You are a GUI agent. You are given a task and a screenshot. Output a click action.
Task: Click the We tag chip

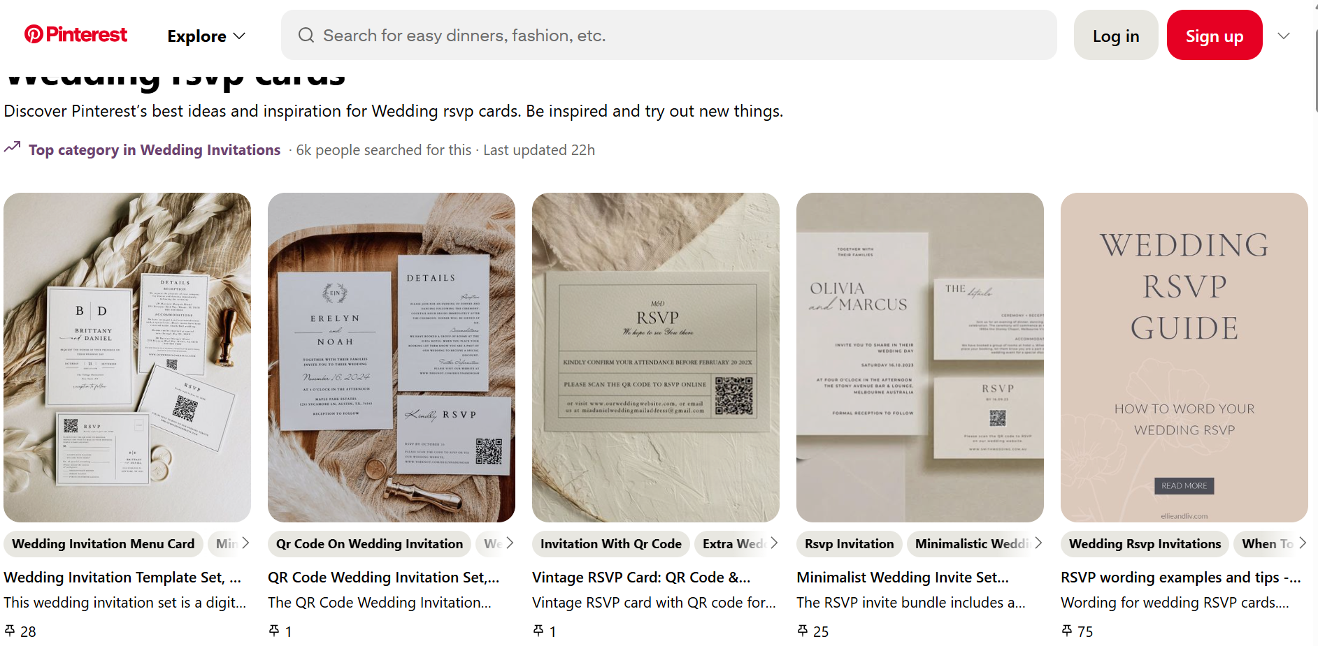tap(491, 544)
